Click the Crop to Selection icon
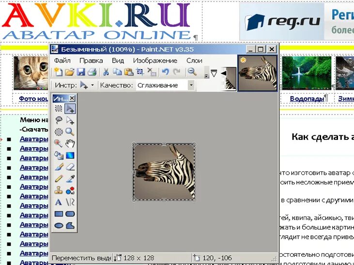354x265 pixels. (x=140, y=72)
